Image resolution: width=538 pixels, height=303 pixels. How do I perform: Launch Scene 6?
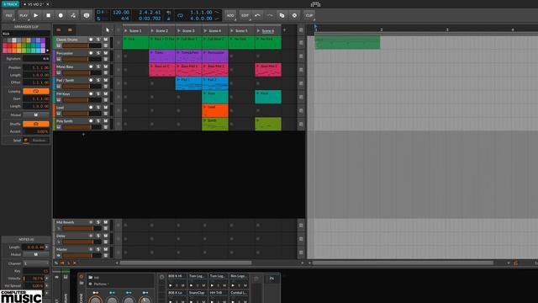pyautogui.click(x=258, y=31)
